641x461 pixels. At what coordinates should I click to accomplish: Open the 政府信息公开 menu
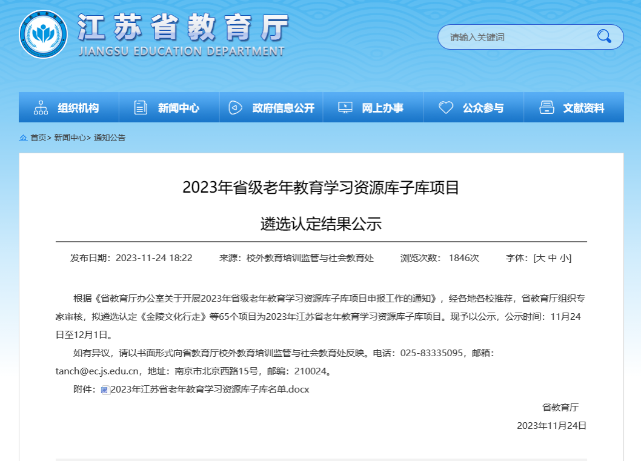coord(271,107)
